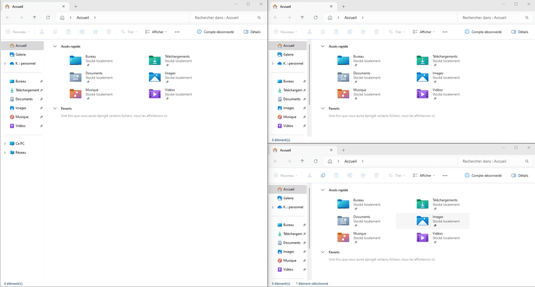The width and height of the screenshot is (535, 287).
Task: Open Afficher dropdown in left window
Action: (x=156, y=32)
